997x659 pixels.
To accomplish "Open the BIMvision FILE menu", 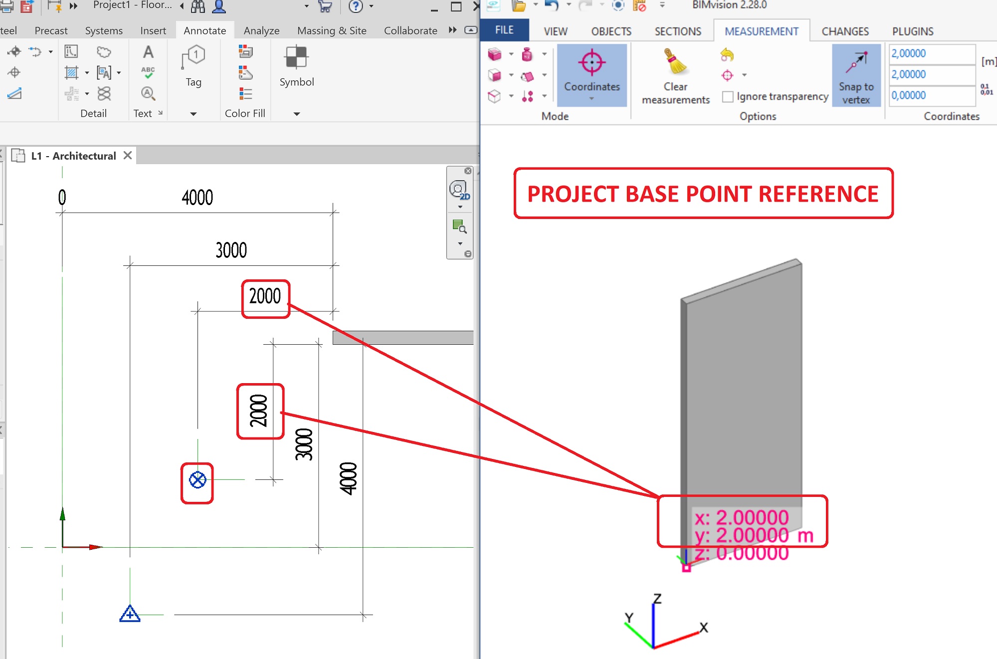I will [x=504, y=30].
